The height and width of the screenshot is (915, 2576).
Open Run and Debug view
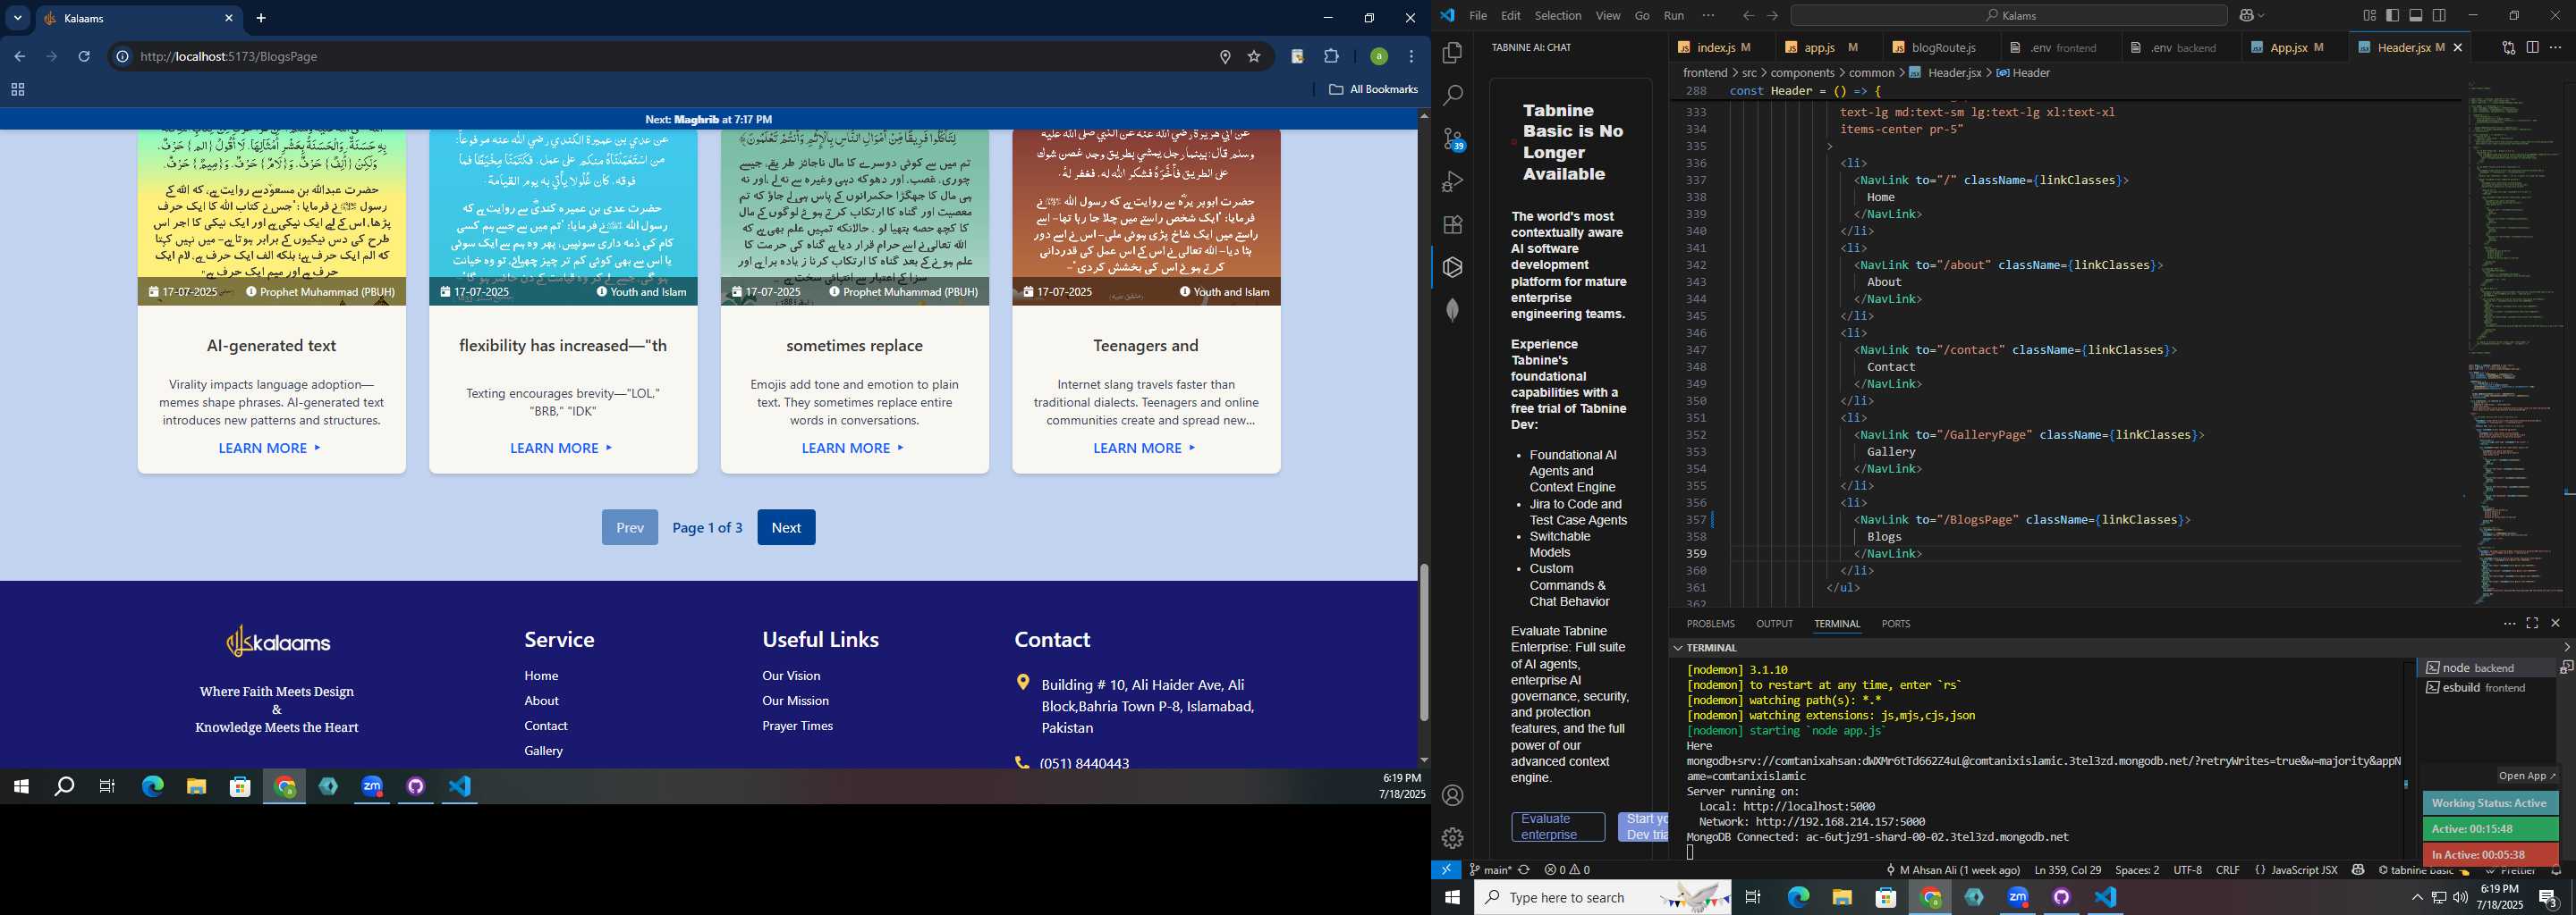click(1452, 181)
